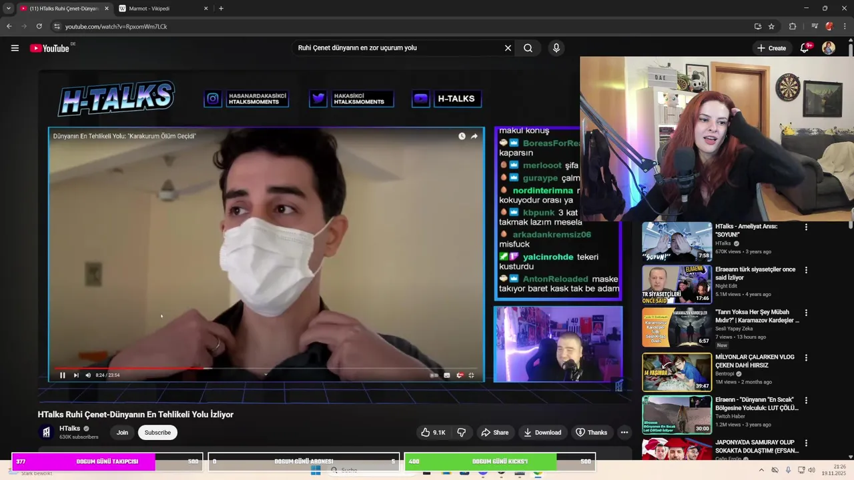Download the video
854x480 pixels.
tap(542, 433)
